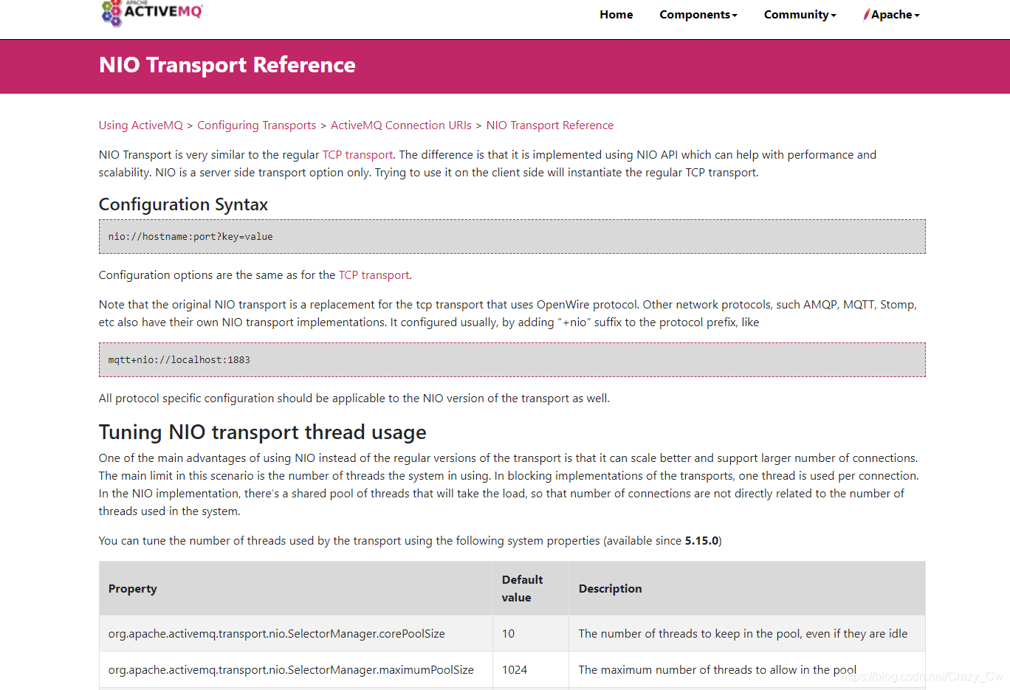This screenshot has width=1010, height=690.
Task: Follow the TCP transport link in intro paragraph
Action: point(358,155)
